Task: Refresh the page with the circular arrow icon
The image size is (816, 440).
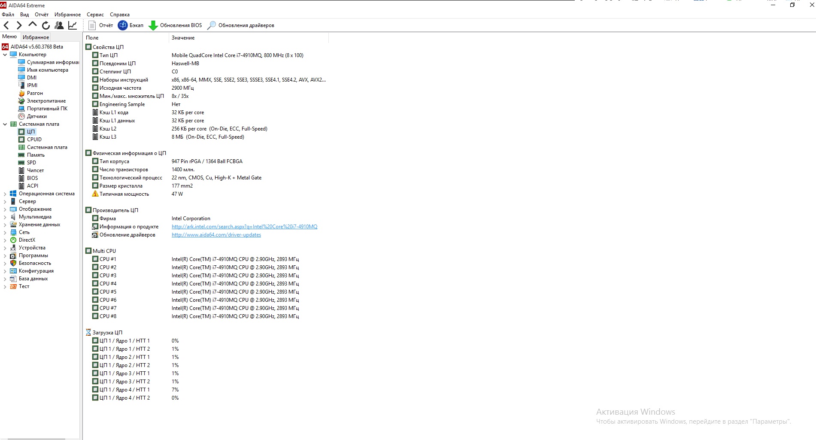Action: pyautogui.click(x=46, y=25)
